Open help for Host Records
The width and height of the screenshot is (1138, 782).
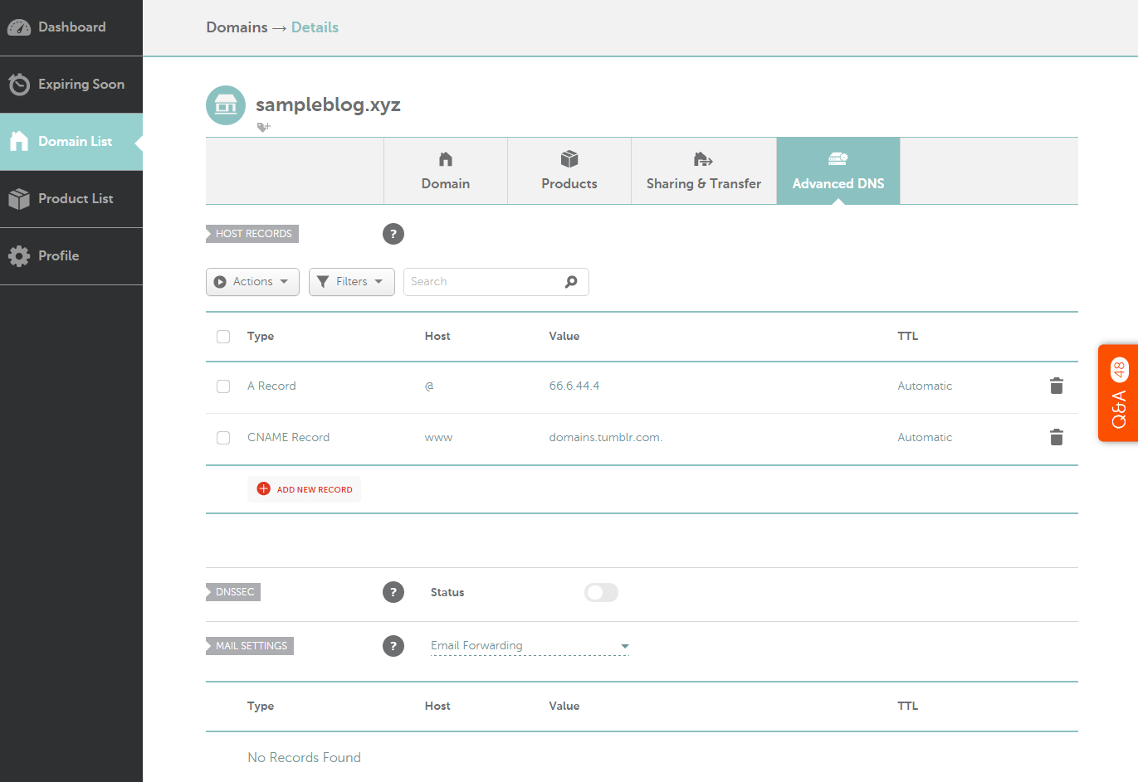point(393,234)
